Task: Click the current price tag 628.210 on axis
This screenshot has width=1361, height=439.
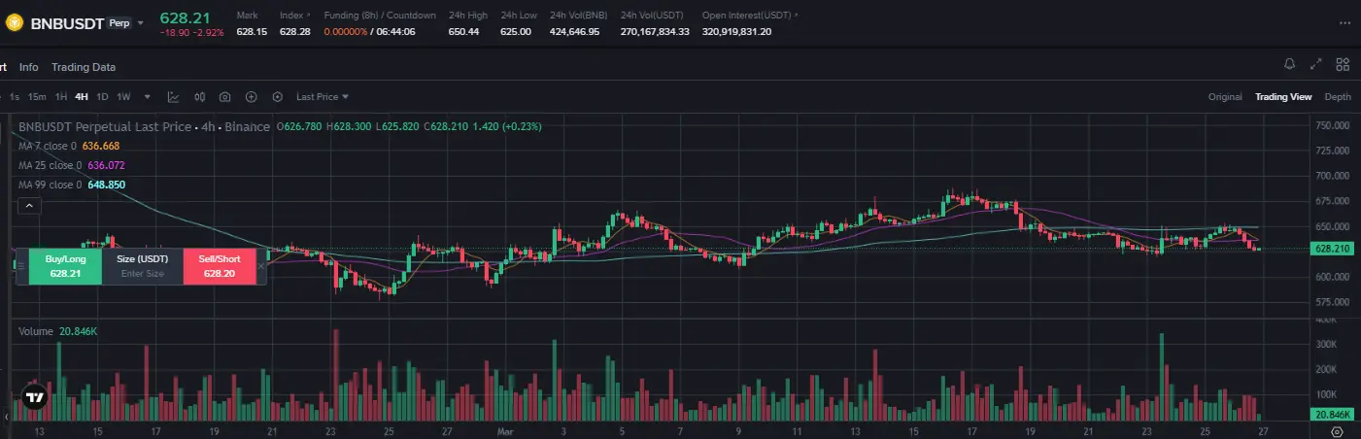Action: click(1332, 249)
